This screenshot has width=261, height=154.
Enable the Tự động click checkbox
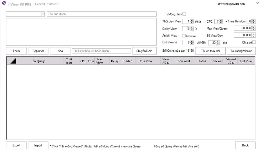(x=184, y=14)
